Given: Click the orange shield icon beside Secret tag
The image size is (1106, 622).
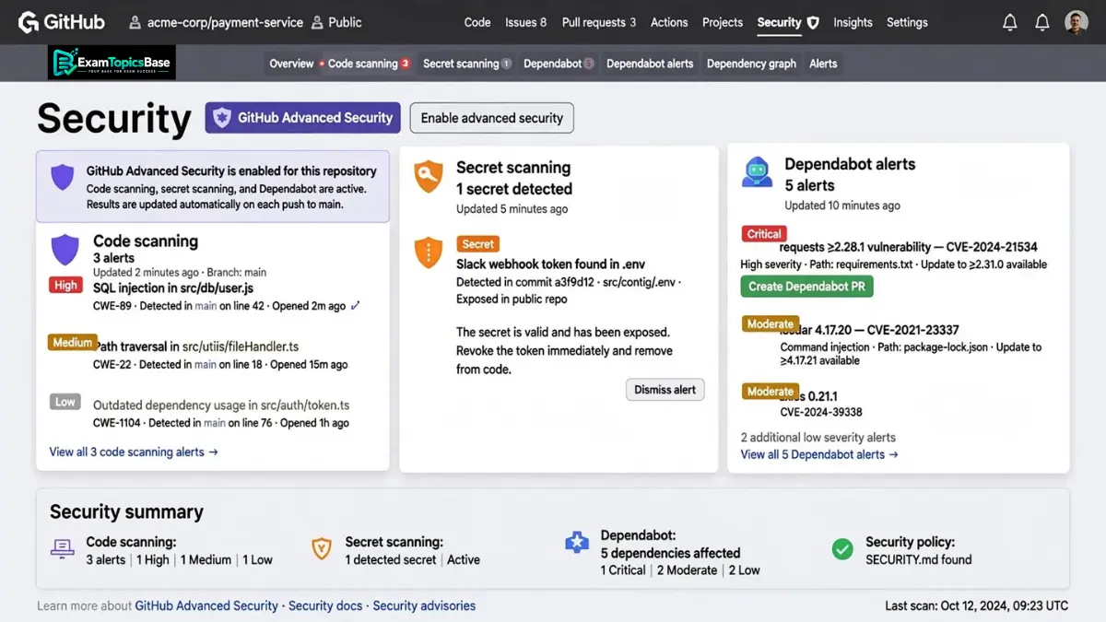Looking at the screenshot, I should pos(429,252).
